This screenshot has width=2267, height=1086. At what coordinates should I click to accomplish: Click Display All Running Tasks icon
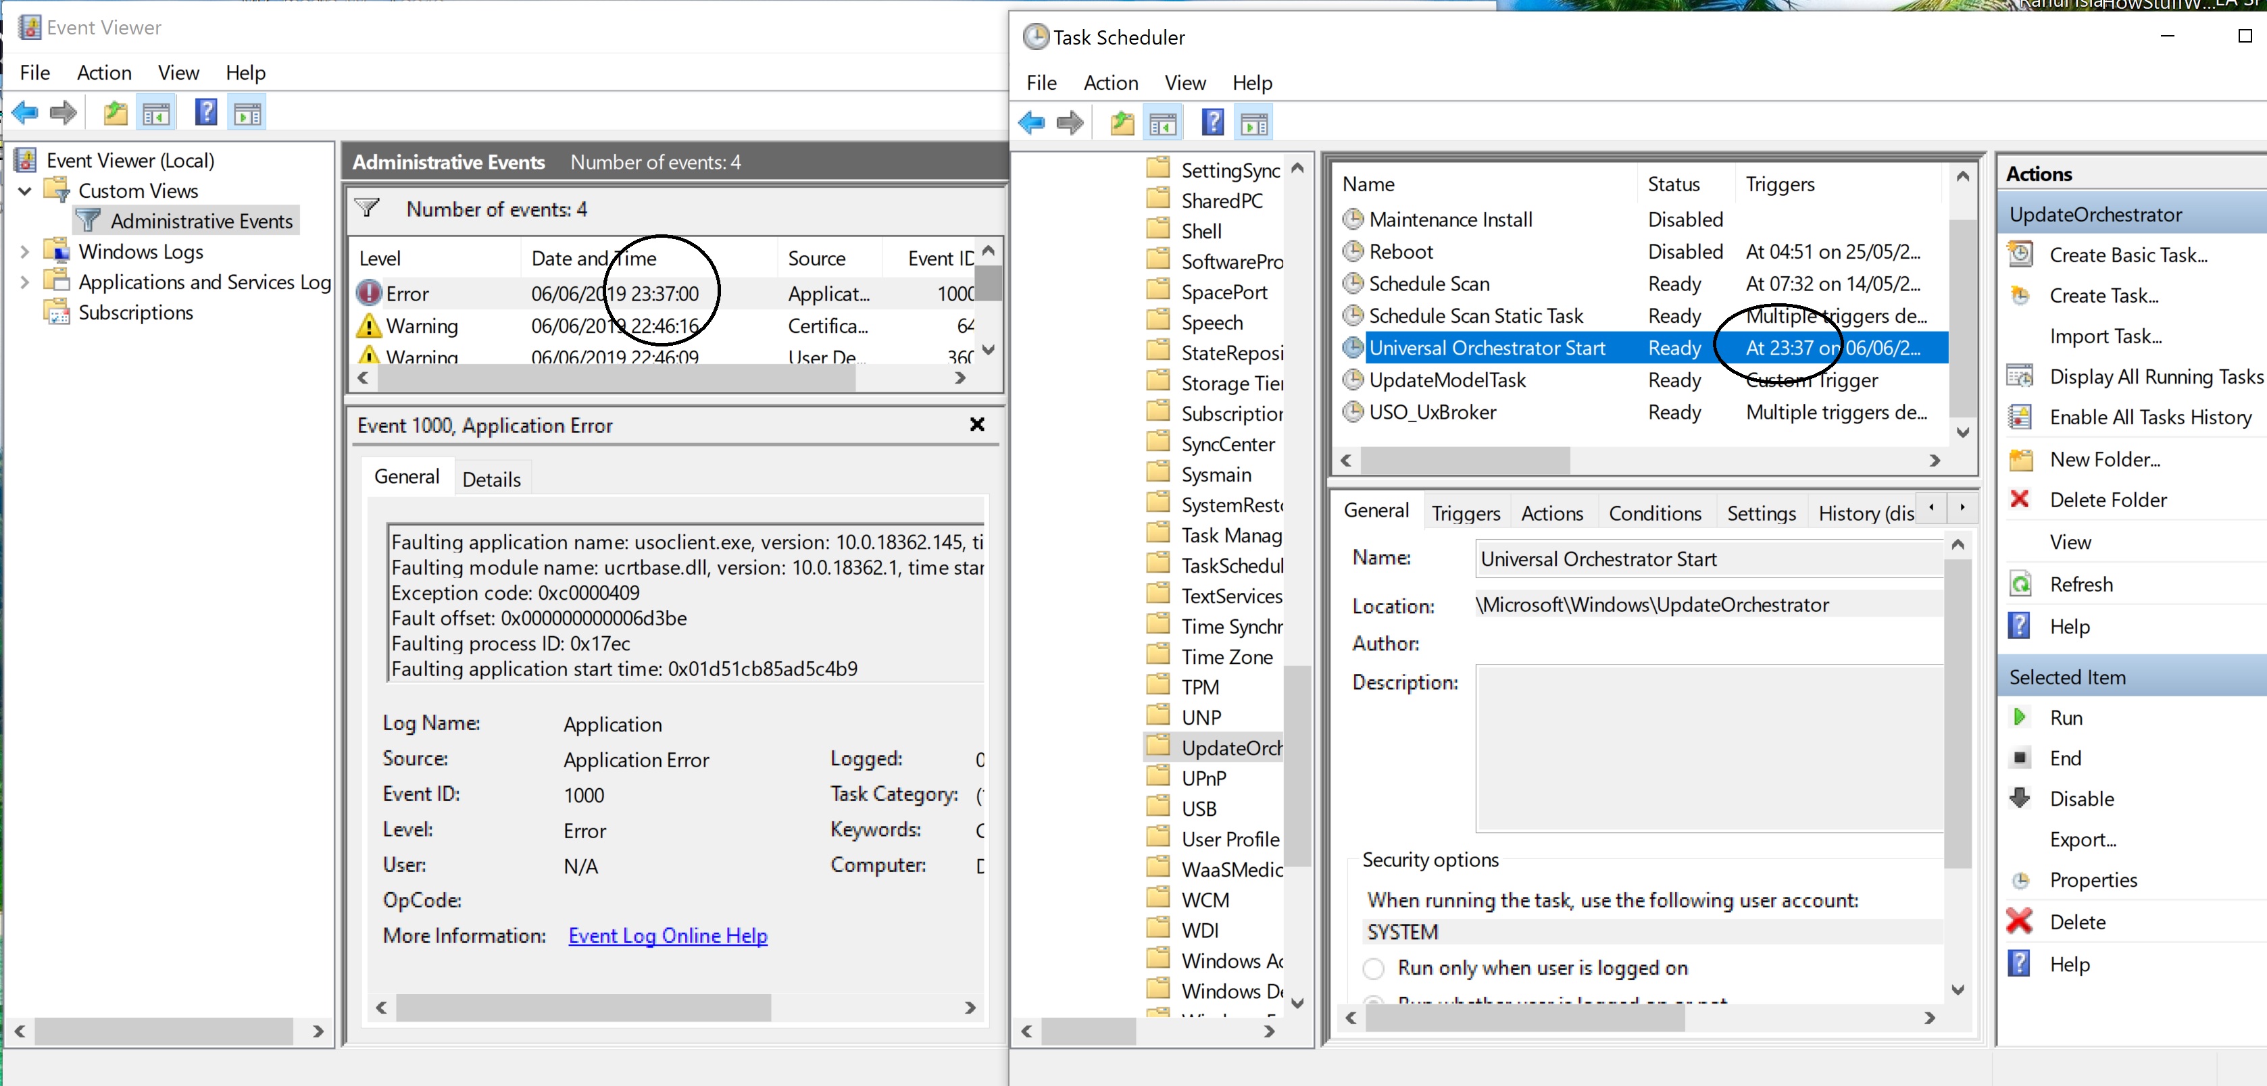pos(2020,376)
